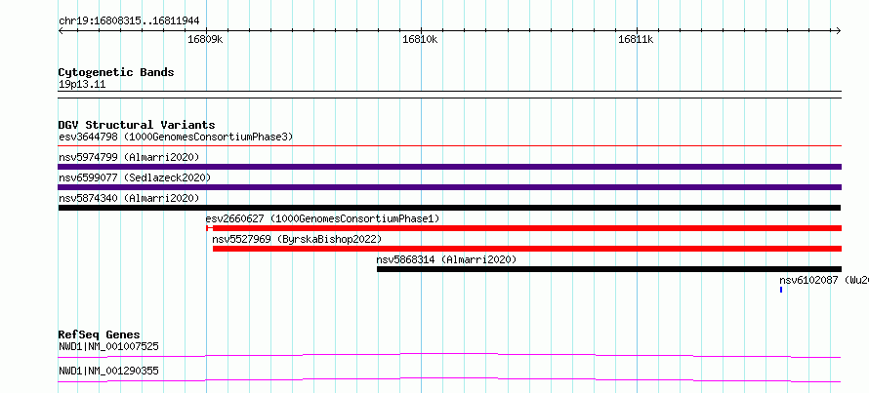Viewport: 869px width, 393px height.
Task: Select the Cytogenetic Bands track title
Action: click(x=116, y=72)
